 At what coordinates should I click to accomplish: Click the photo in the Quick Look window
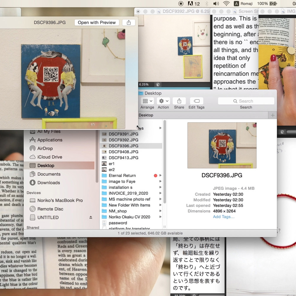pos(62,79)
